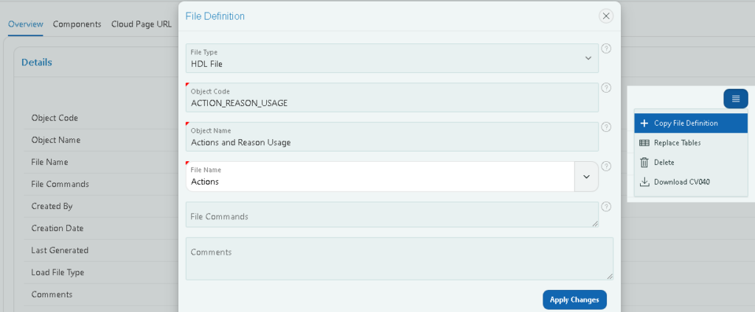The image size is (755, 312).
Task: Close the File Definition dialog
Action: tap(606, 16)
